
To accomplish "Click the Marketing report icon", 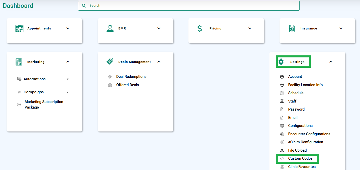I will tap(19, 62).
